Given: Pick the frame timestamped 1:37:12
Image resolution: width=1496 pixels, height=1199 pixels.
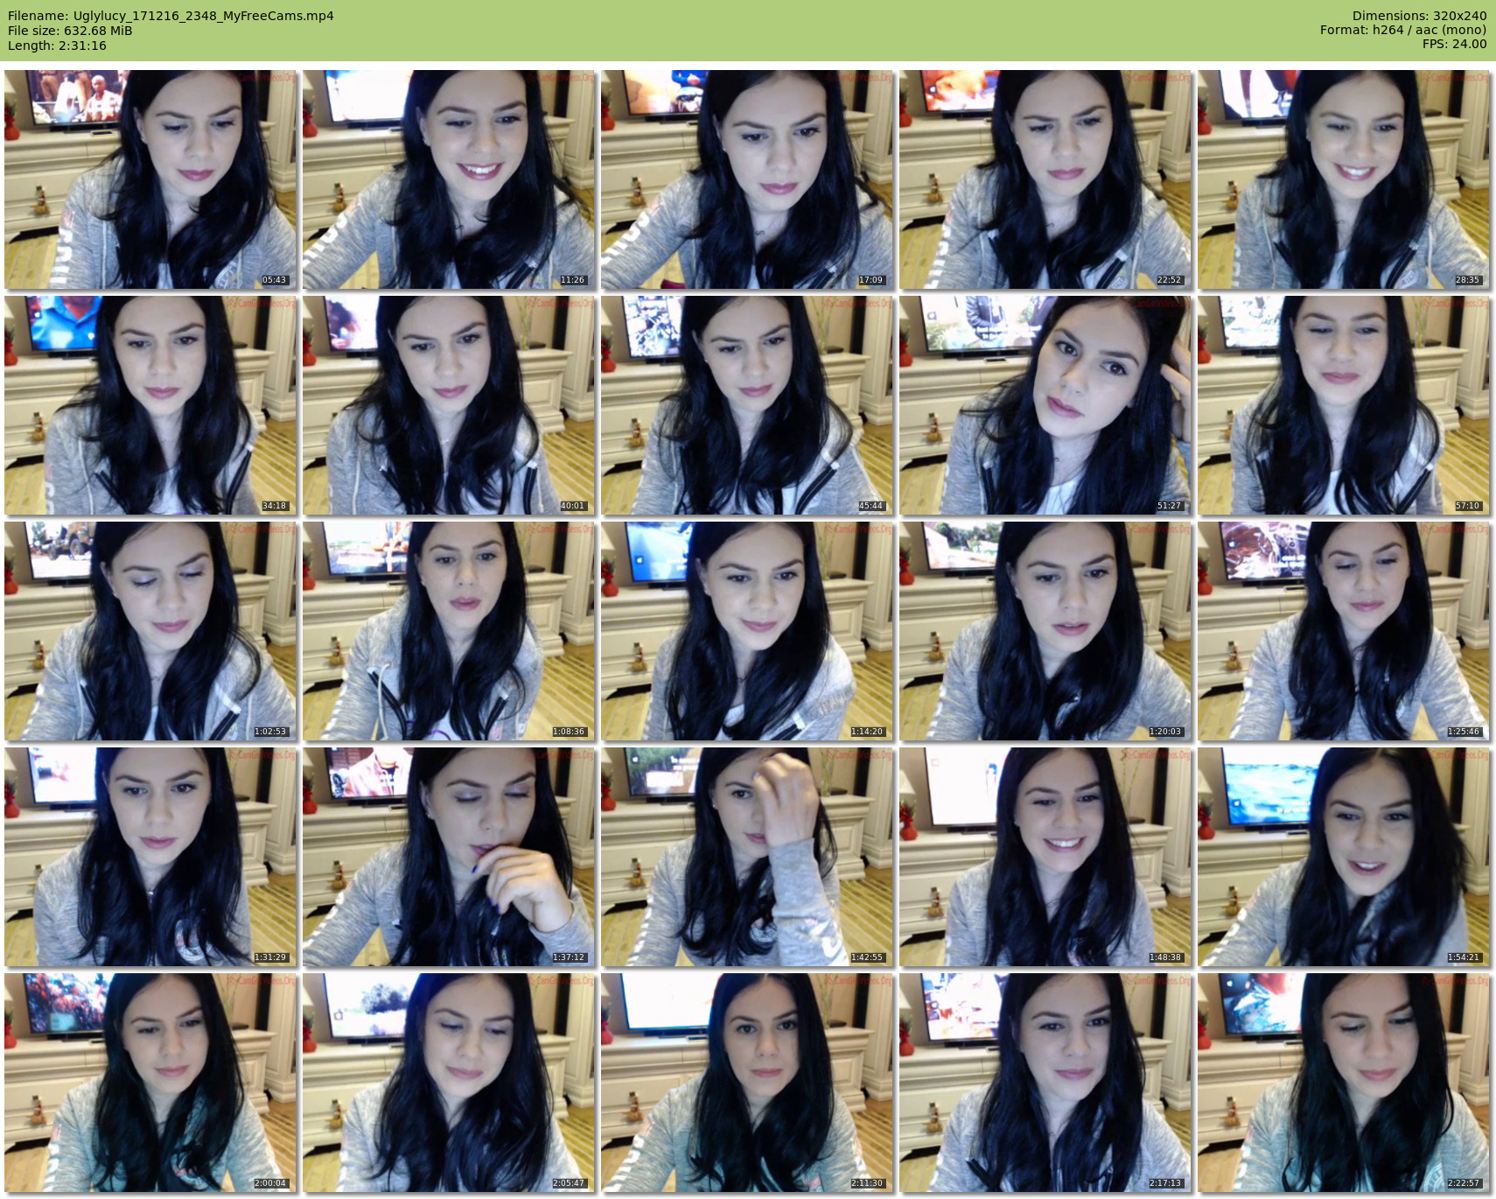Looking at the screenshot, I should [449, 857].
